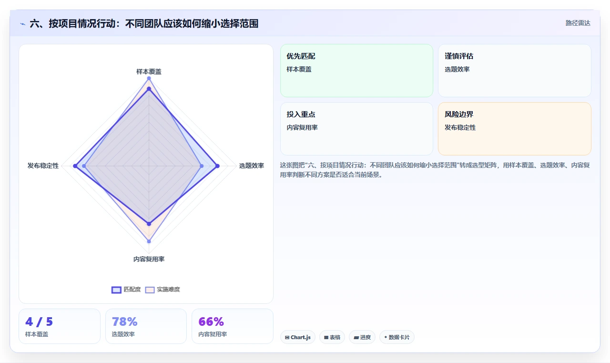This screenshot has width=610, height=363.
Task: Open the 优先匹配 card
Action: point(356,71)
